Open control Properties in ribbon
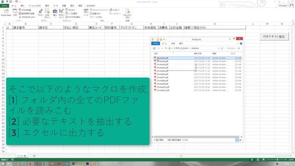This screenshot has height=166, width=295. (70, 10)
